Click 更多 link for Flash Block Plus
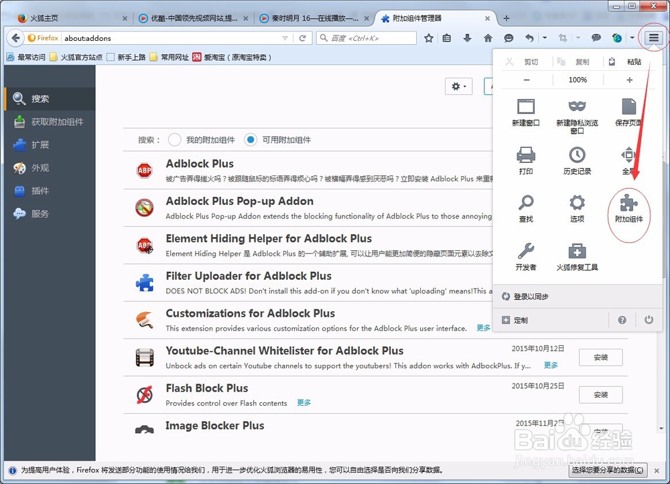This screenshot has width=670, height=484. point(304,402)
